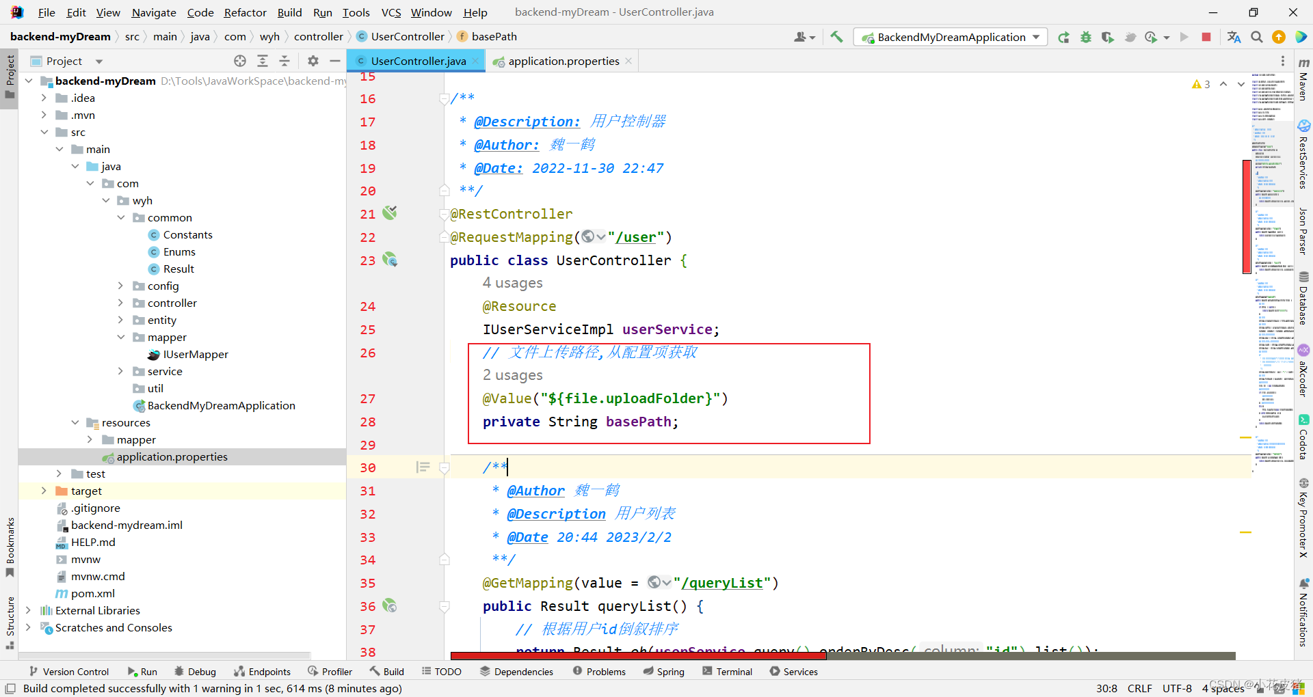Click gutter Spring bean icon on line 21
This screenshot has height=697, width=1313.
click(390, 213)
